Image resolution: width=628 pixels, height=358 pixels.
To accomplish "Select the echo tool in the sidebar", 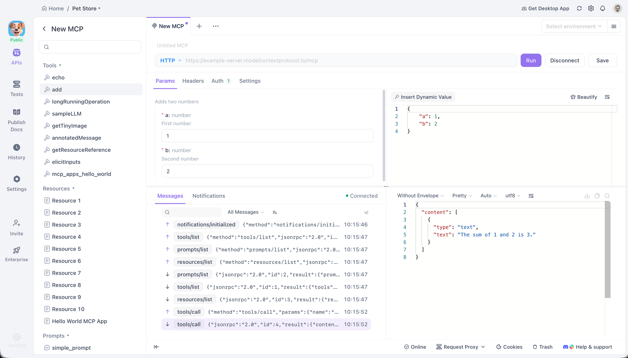I will pos(58,77).
